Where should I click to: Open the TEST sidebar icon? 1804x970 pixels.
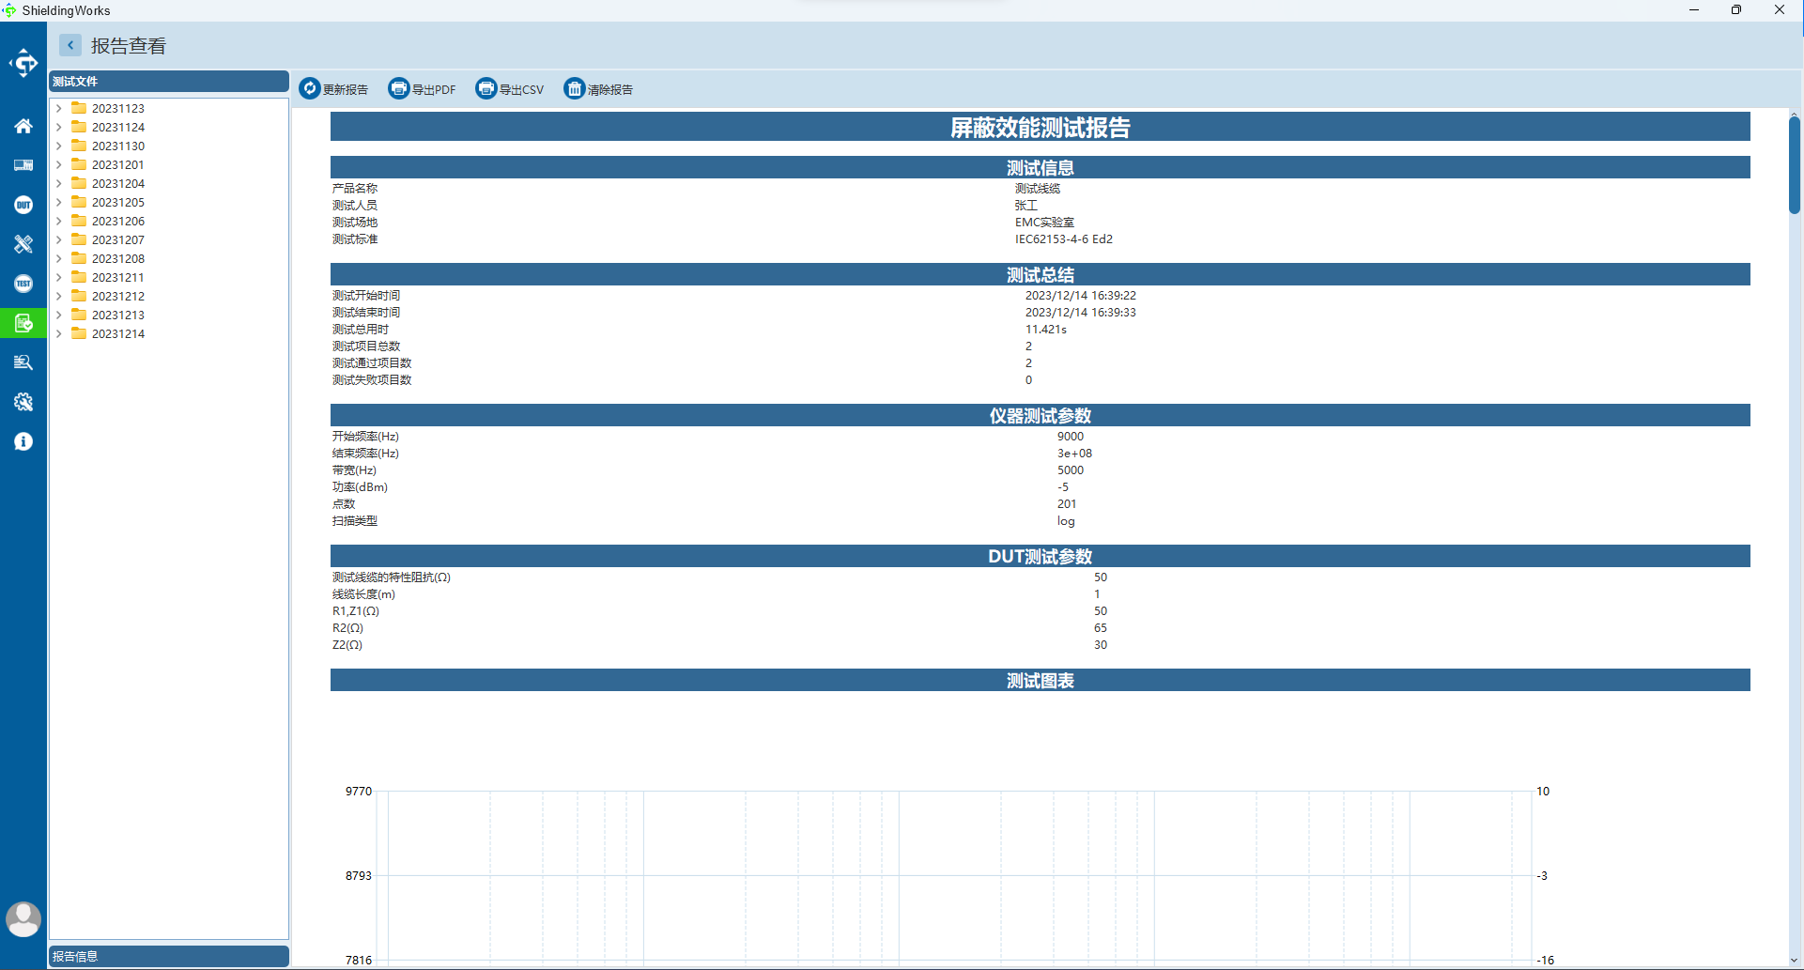(x=23, y=284)
